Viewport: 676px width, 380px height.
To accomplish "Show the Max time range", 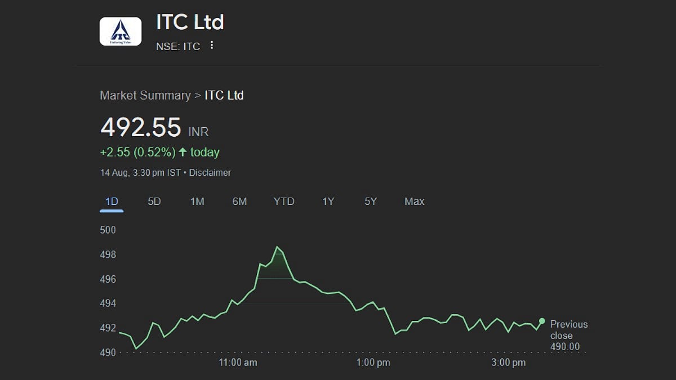I will [415, 202].
